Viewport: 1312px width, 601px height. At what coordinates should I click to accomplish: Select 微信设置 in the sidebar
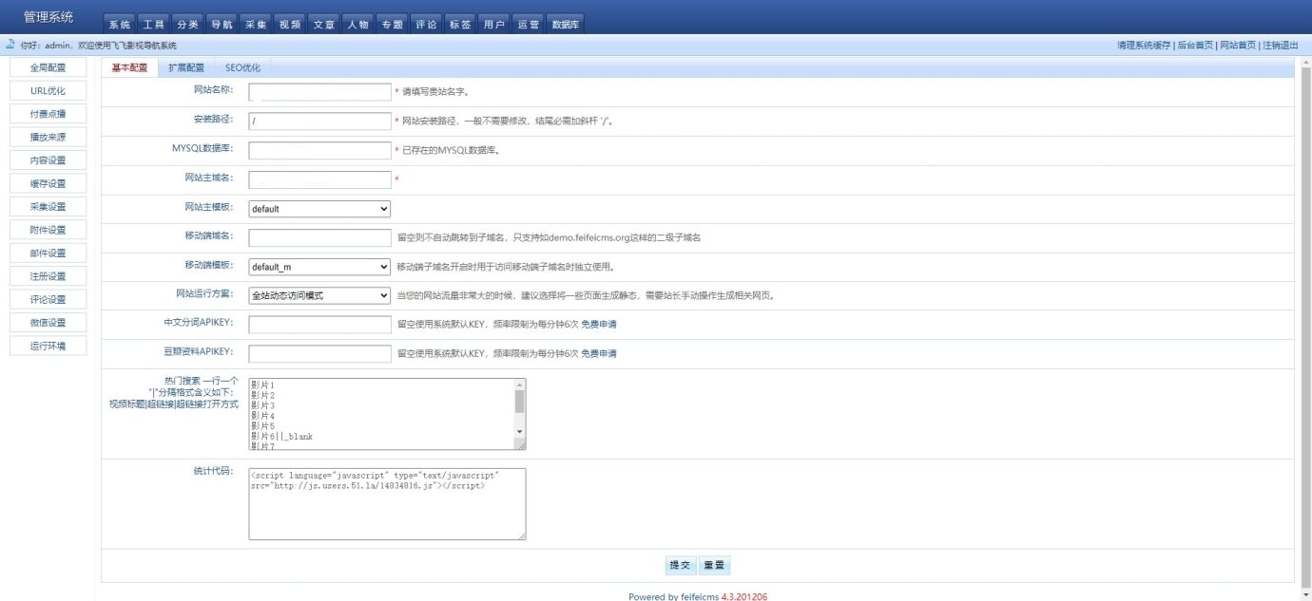tap(48, 322)
